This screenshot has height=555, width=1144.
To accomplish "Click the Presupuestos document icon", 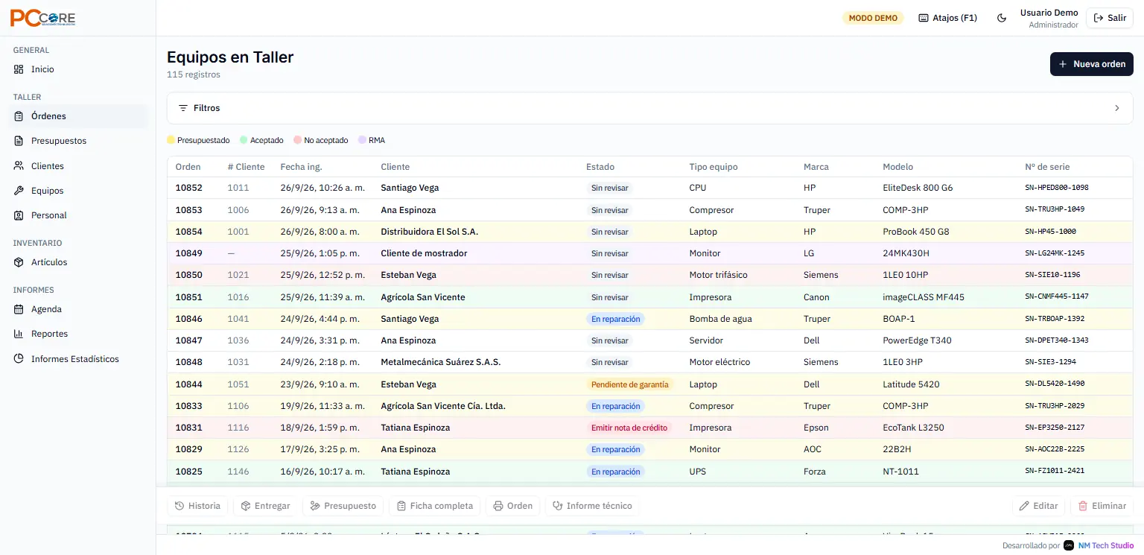I will click(19, 141).
